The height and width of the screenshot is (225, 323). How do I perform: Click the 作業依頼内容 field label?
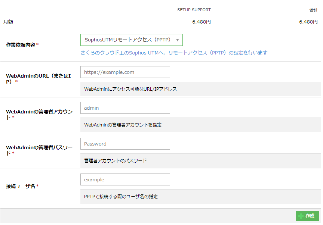pyautogui.click(x=21, y=45)
